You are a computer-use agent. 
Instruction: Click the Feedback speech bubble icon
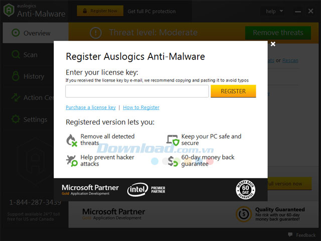[x=290, y=234]
